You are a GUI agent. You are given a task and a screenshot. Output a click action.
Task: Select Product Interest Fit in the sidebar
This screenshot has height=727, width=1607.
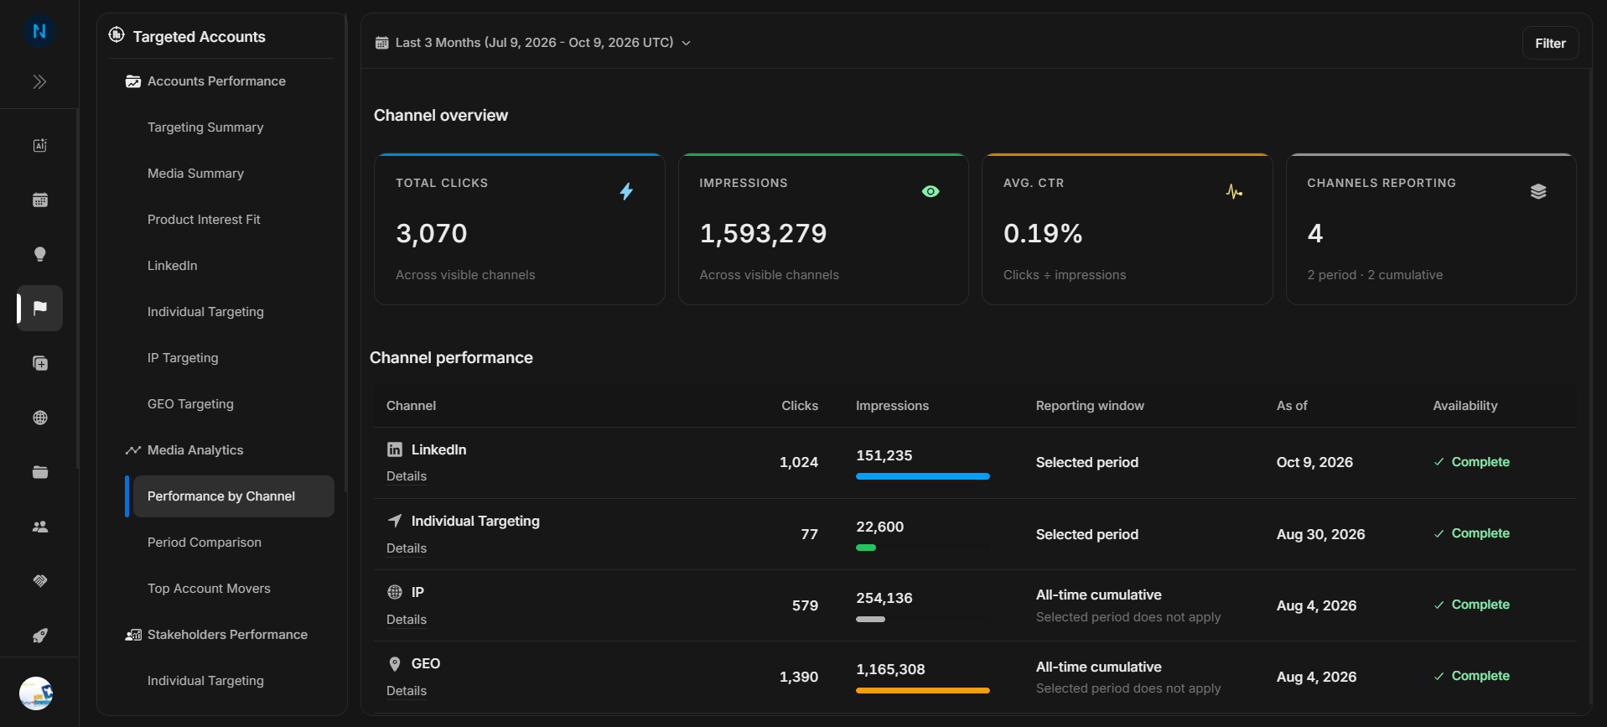pyautogui.click(x=204, y=220)
